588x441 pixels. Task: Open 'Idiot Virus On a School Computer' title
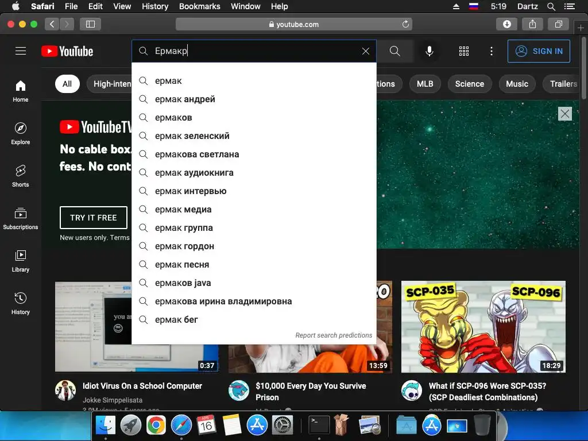142,386
